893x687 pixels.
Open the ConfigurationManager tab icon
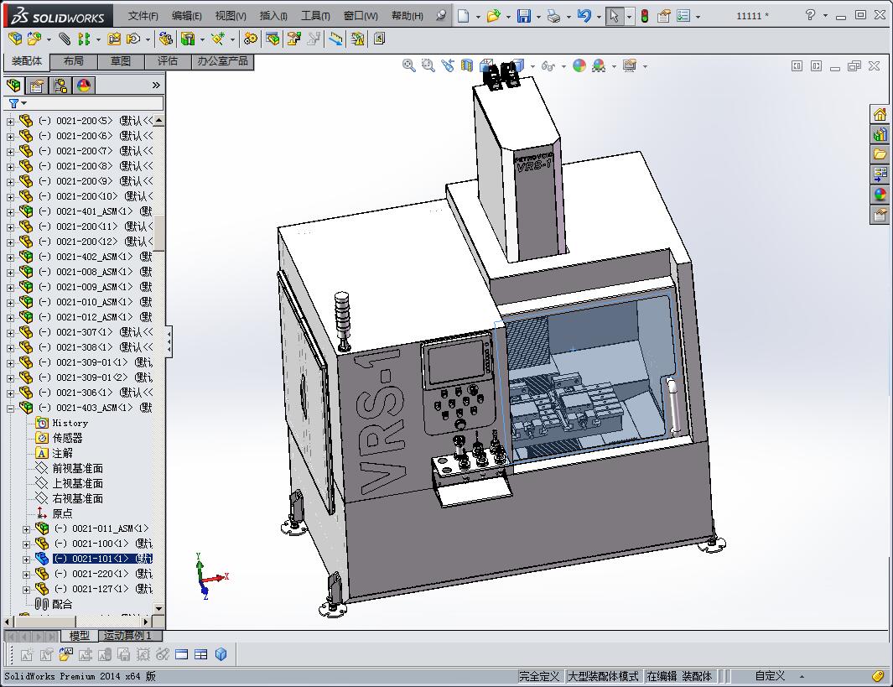point(60,86)
